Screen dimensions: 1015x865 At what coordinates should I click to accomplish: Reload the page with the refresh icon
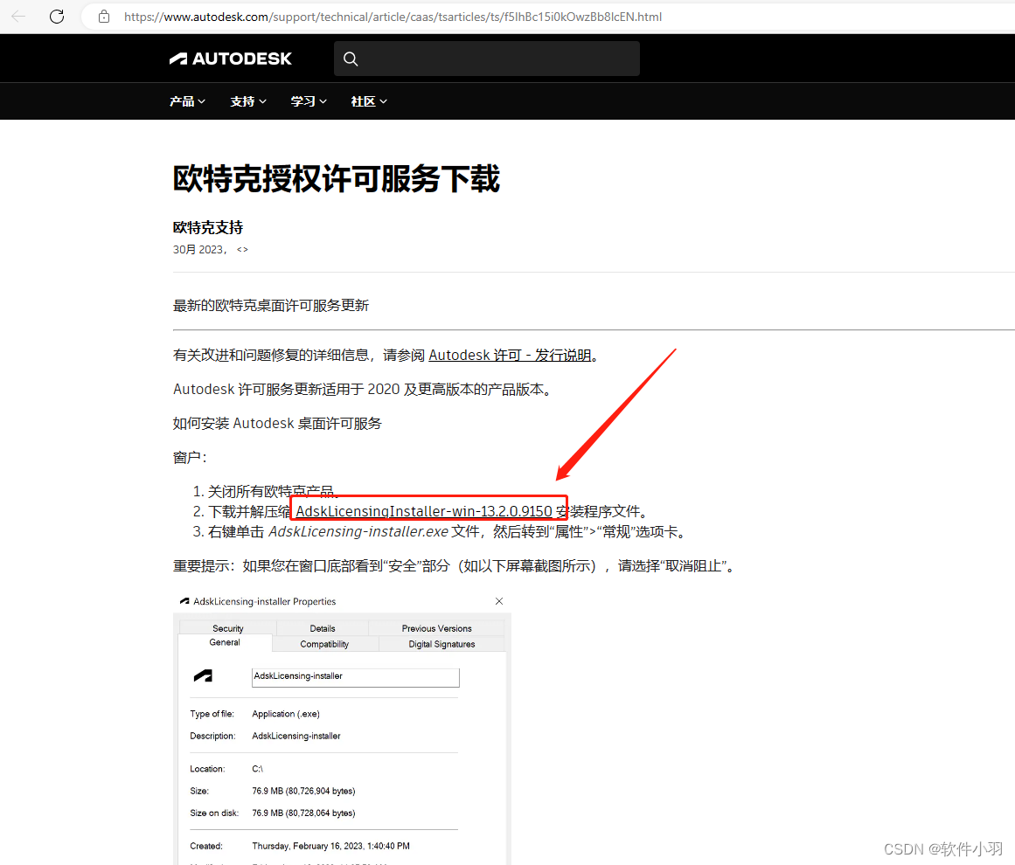[57, 17]
